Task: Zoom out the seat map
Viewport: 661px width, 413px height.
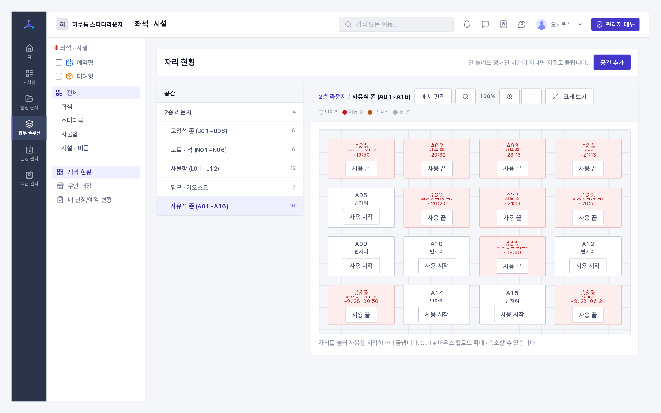Action: coord(465,96)
